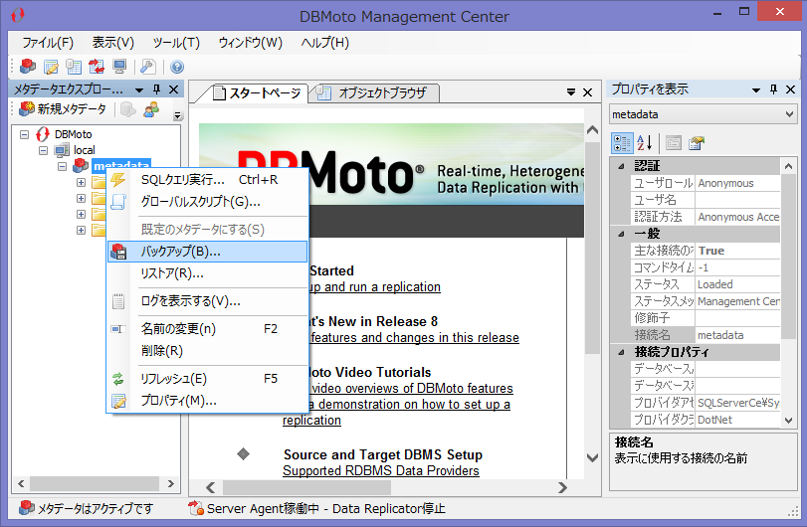This screenshot has width=807, height=527.
Task: Click the user group icon in explorer toolbar
Action: pos(151,109)
